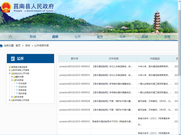Viewport: 181px width, 135px height.
Task: Collapse the 机构职能 tree node
Action: 12,80
